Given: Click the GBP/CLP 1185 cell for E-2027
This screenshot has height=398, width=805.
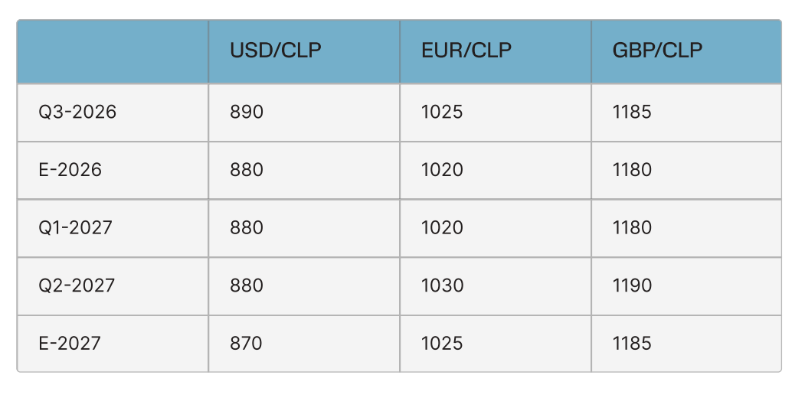Looking at the screenshot, I should click(x=686, y=344).
